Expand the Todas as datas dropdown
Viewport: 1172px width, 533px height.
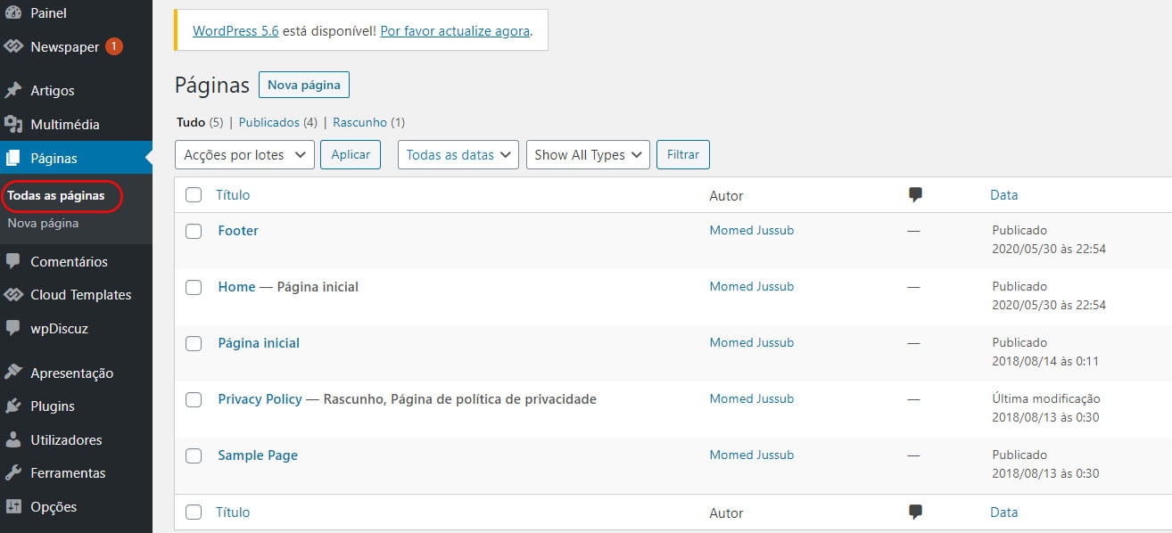click(x=458, y=154)
